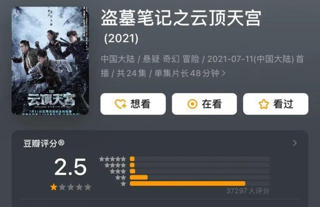Expand details via chevron after 48分钟

pyautogui.click(x=223, y=73)
